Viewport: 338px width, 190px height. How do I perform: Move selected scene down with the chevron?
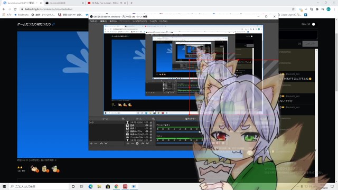tap(106, 144)
